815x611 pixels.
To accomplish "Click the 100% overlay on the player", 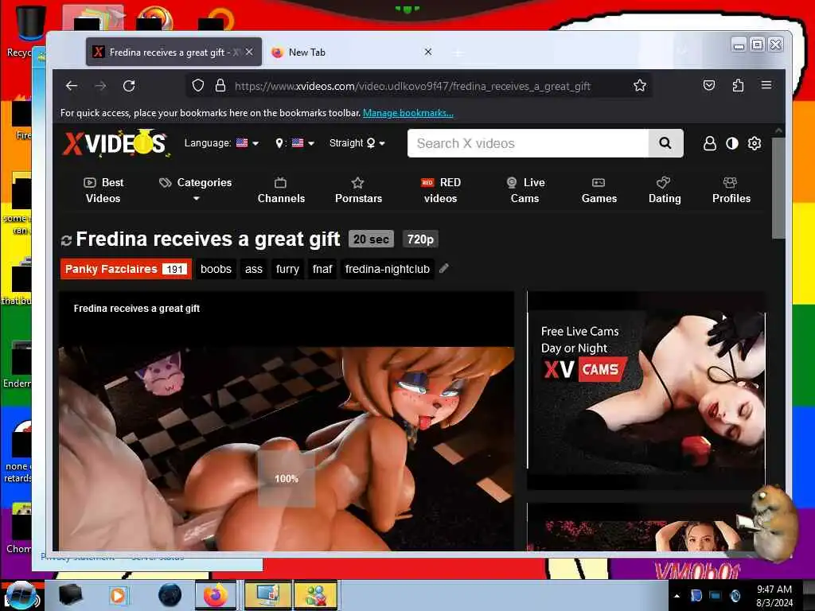I will [x=287, y=478].
